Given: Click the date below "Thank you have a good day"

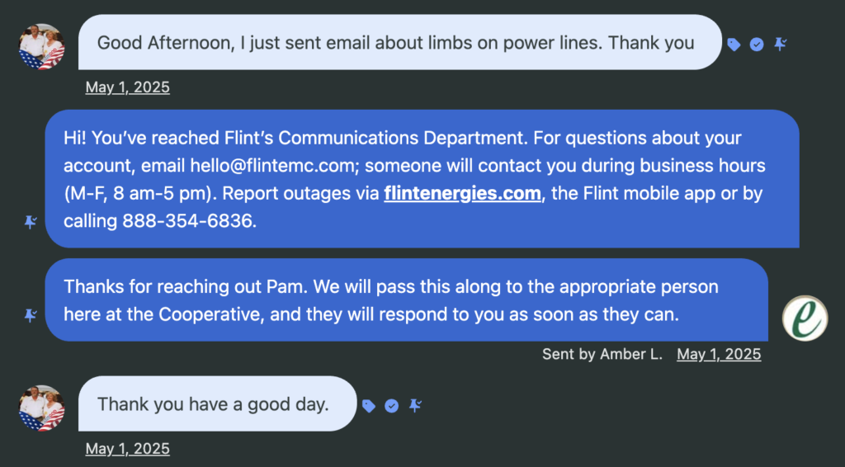Looking at the screenshot, I should click(x=127, y=449).
